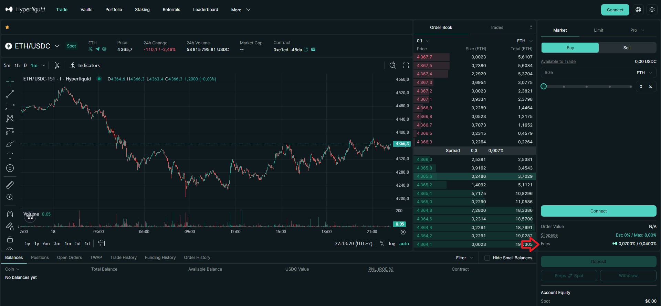Image resolution: width=661 pixels, height=306 pixels.
Task: Open the emoji icons tool
Action: (10, 168)
